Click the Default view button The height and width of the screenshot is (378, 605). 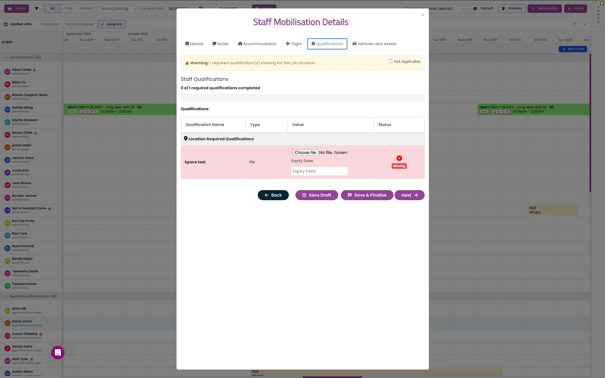[x=483, y=8]
